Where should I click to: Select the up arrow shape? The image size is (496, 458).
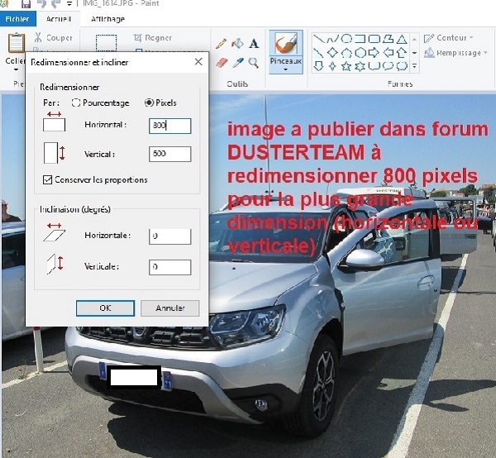(402, 52)
